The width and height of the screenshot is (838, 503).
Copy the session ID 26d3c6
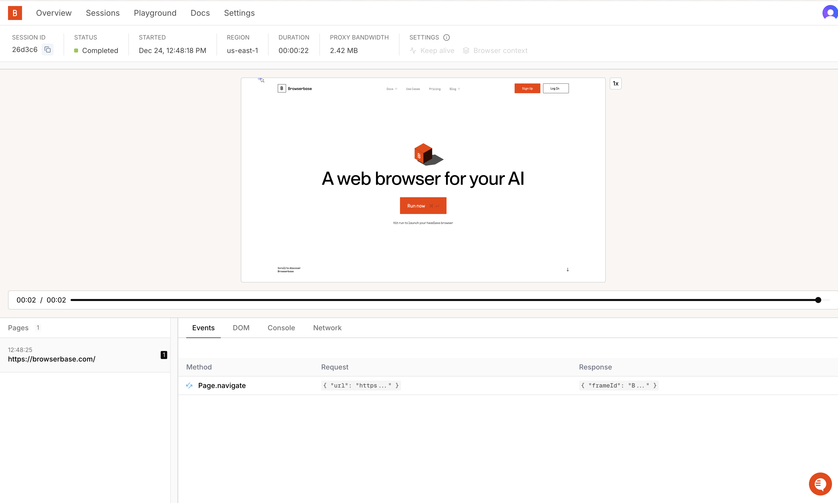point(48,50)
